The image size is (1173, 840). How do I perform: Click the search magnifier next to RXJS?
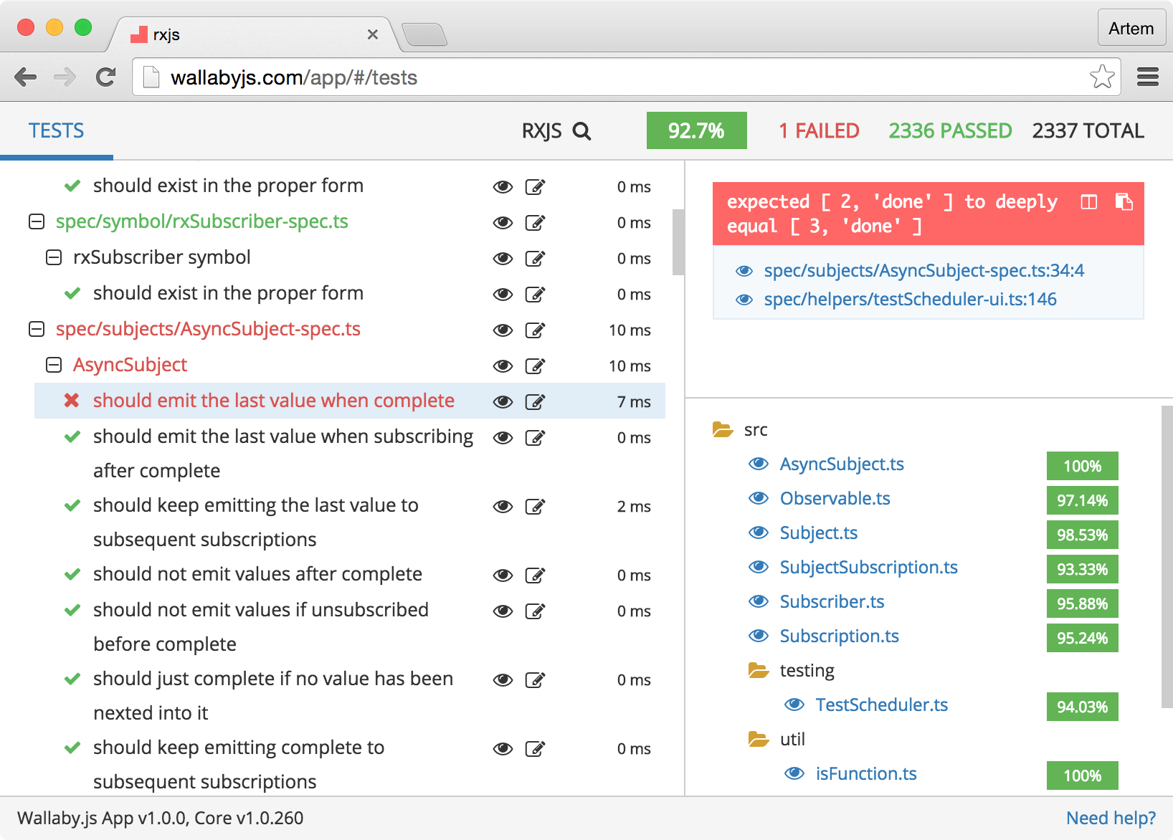point(581,131)
